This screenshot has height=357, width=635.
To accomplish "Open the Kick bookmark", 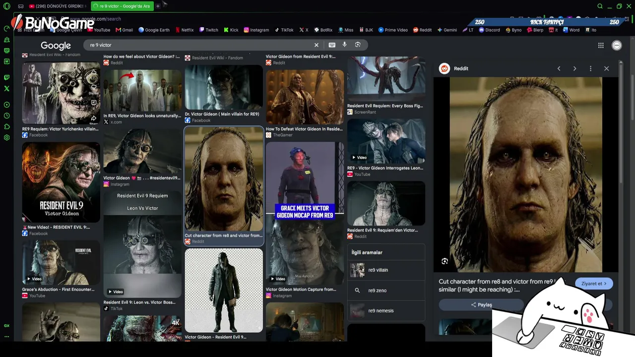I will point(231,30).
